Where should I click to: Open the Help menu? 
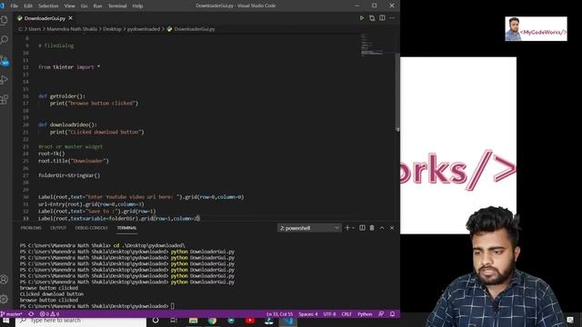point(137,6)
